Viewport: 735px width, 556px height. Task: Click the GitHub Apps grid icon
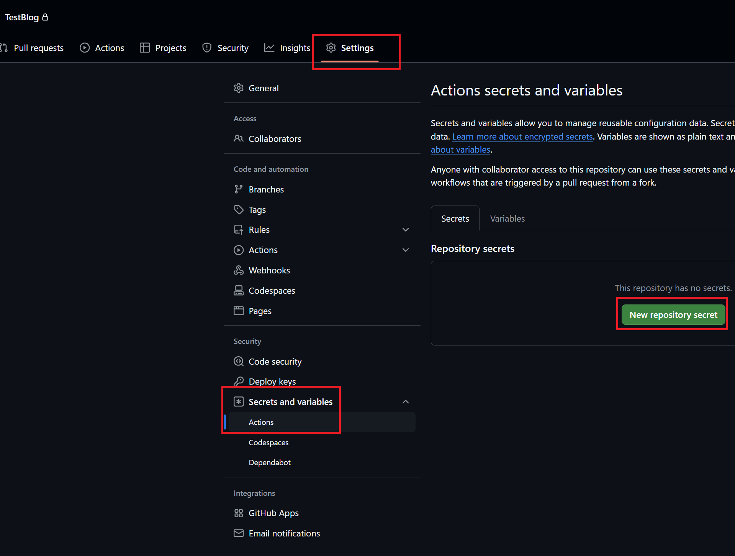coord(239,513)
